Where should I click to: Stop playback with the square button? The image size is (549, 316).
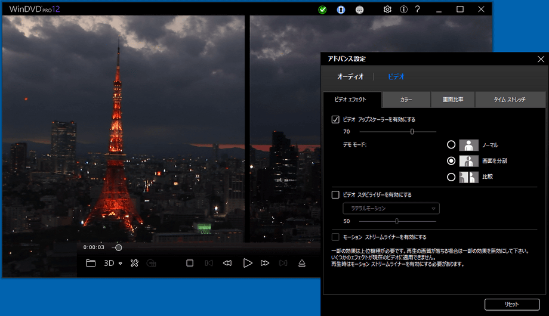click(x=190, y=263)
